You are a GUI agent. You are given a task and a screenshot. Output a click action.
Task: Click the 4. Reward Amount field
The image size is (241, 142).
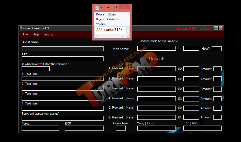[x=217, y=99]
